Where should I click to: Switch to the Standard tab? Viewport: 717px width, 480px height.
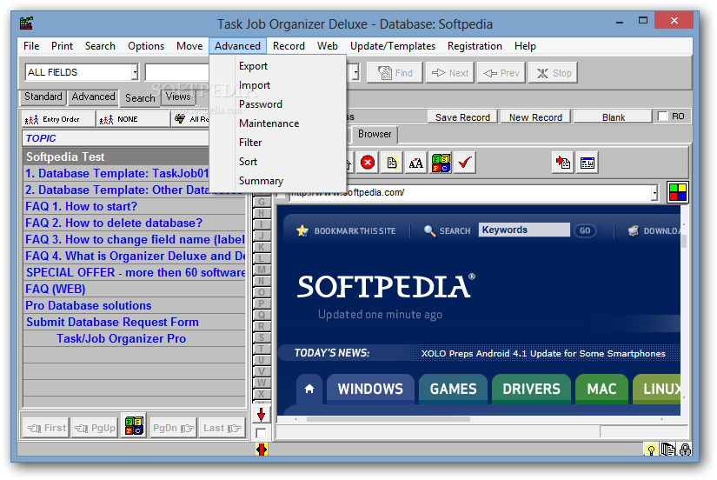pos(43,97)
